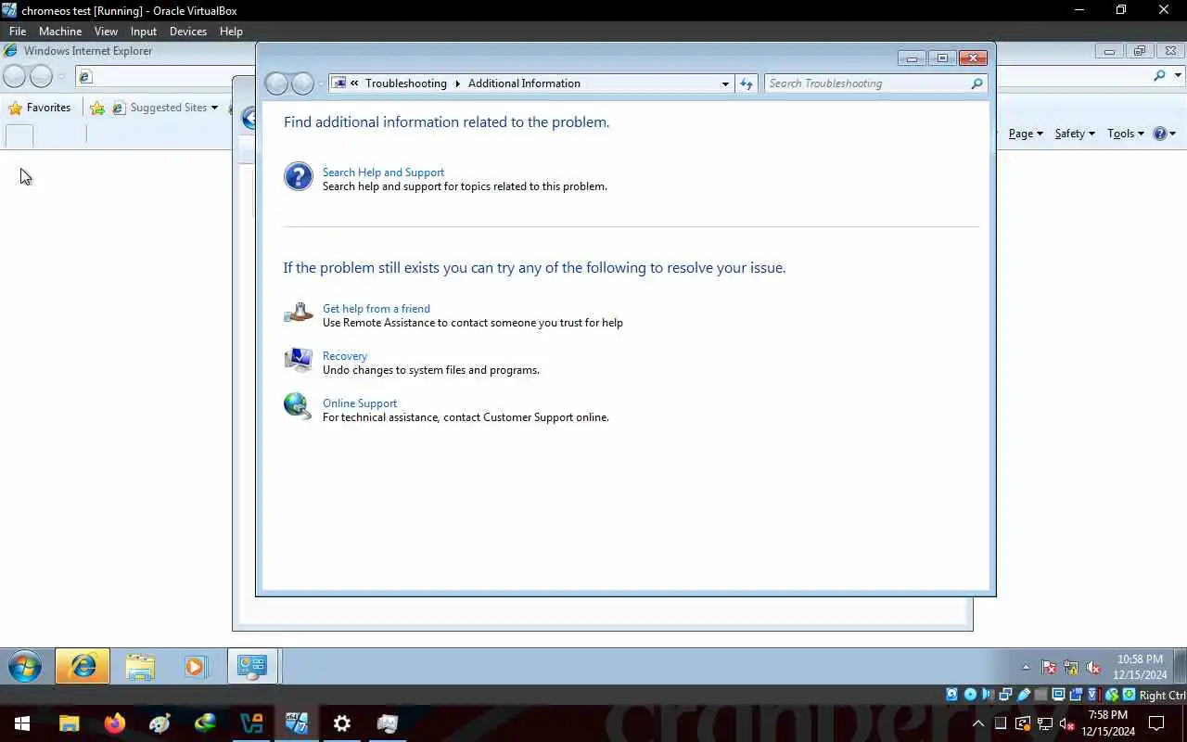The image size is (1187, 742).
Task: Open Firefox from the host taskbar
Action: click(x=115, y=723)
